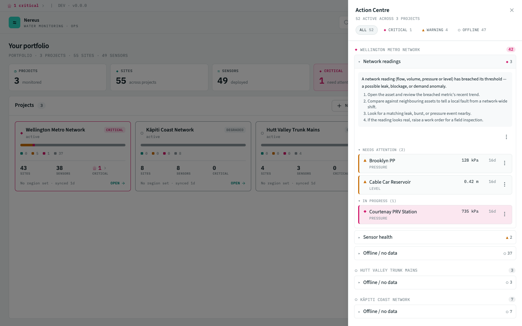Click Cable Car Reservoir warning triangle icon
Image resolution: width=522 pixels, height=326 pixels.
(365, 182)
